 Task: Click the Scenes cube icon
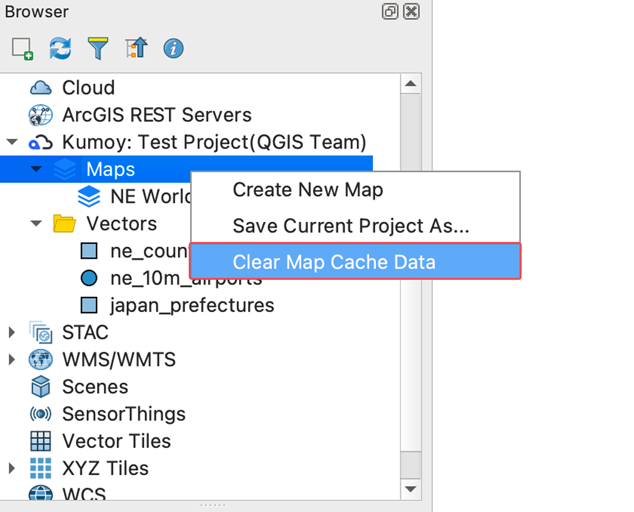41,386
